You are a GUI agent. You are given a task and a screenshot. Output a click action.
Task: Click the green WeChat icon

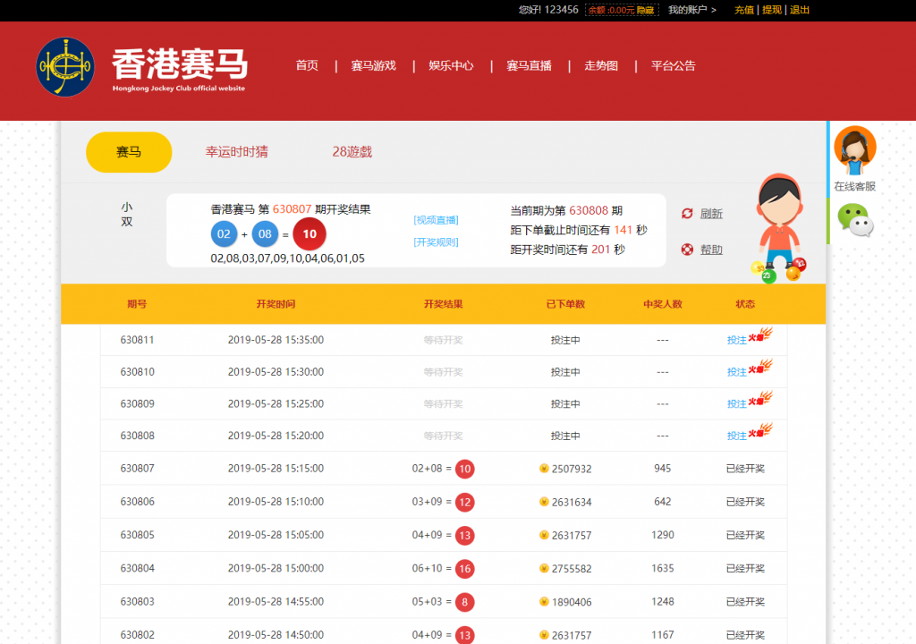(852, 220)
